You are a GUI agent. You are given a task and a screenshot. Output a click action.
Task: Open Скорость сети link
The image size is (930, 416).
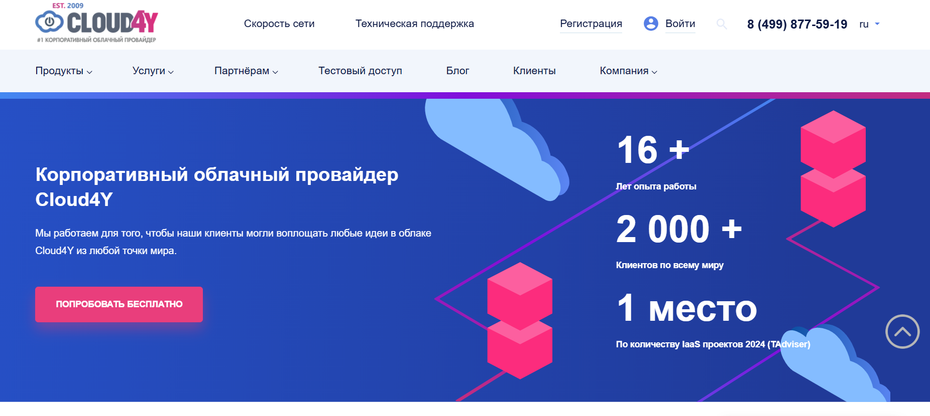[x=279, y=24]
